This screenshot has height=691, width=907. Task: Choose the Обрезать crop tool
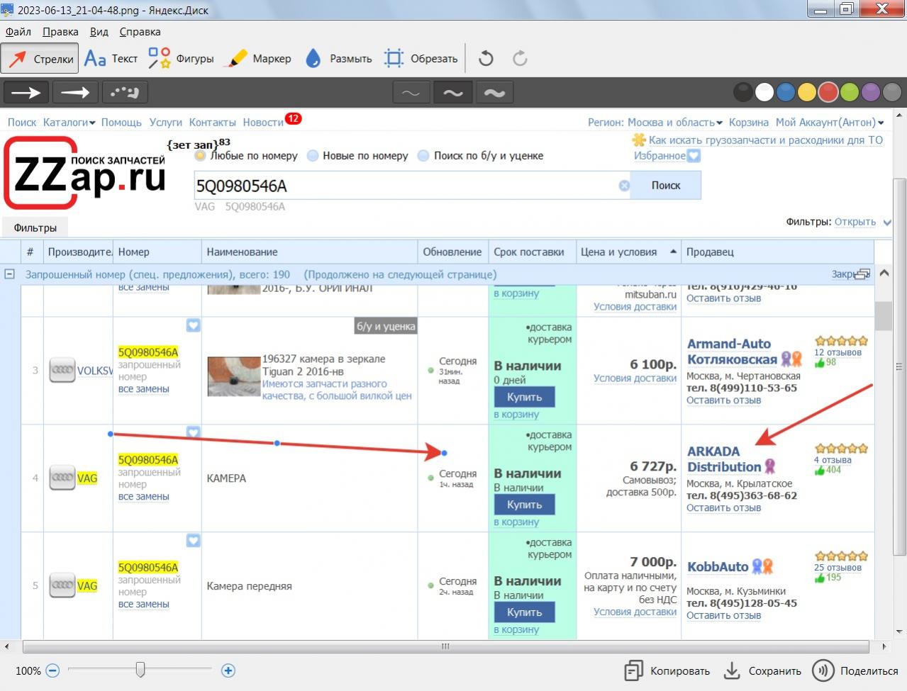[421, 59]
